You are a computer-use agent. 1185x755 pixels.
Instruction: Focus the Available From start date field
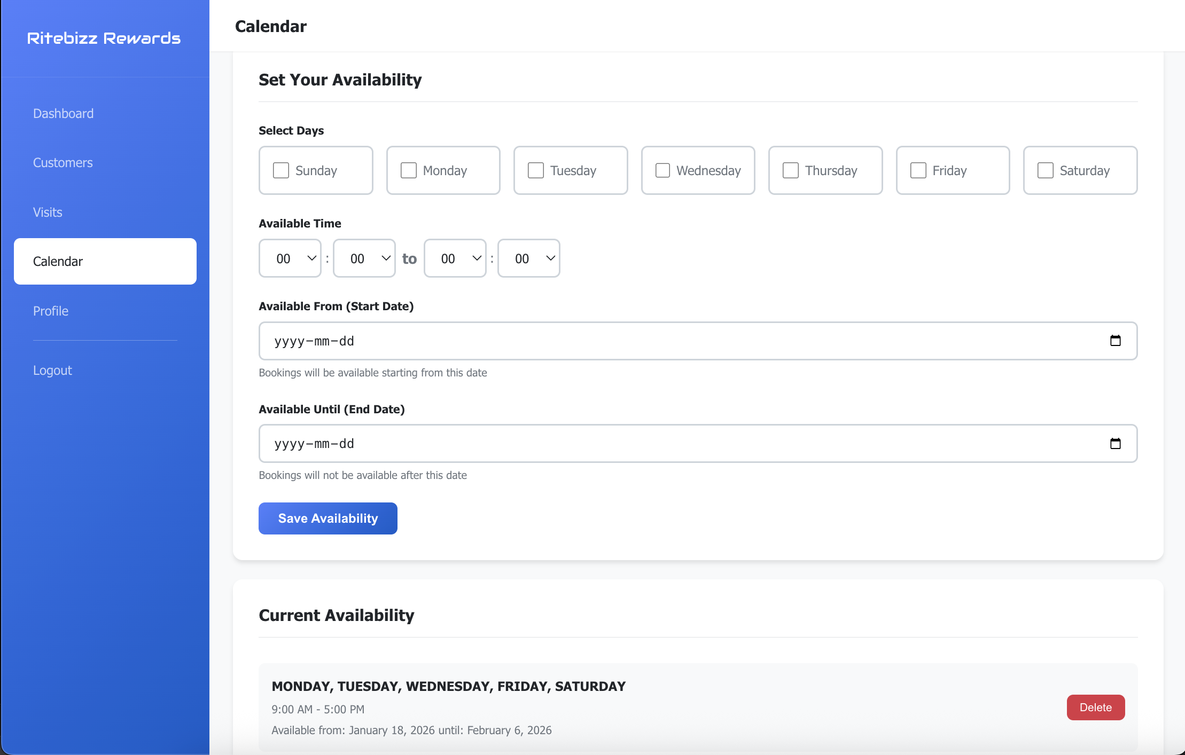(x=698, y=341)
